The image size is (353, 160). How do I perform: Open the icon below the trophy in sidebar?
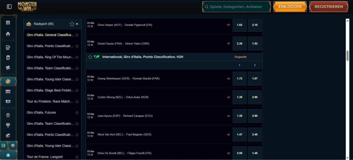(8, 136)
